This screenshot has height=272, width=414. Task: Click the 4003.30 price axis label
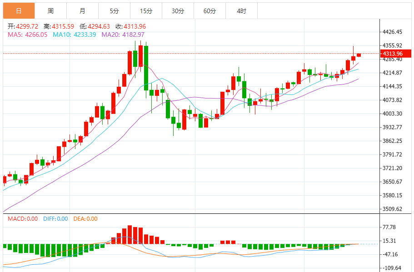(392, 114)
